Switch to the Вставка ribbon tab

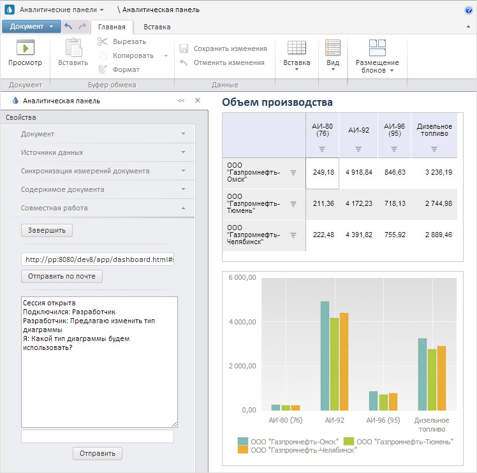157,27
